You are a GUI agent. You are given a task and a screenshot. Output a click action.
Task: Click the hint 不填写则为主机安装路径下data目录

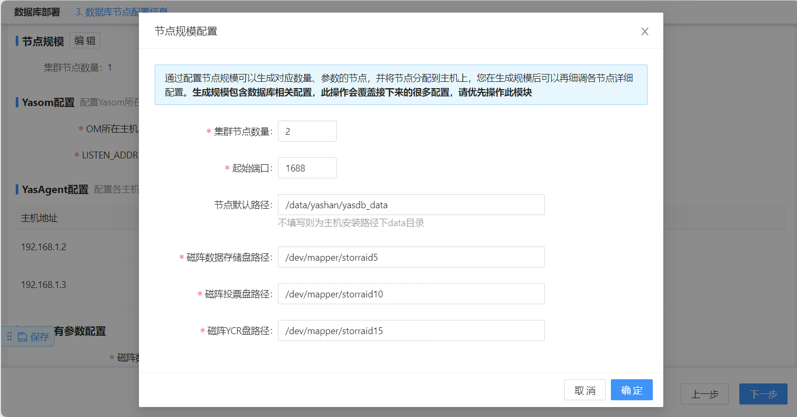(351, 223)
